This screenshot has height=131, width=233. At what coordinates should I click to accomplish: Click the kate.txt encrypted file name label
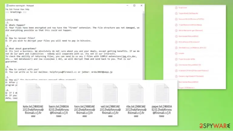click(33, 111)
